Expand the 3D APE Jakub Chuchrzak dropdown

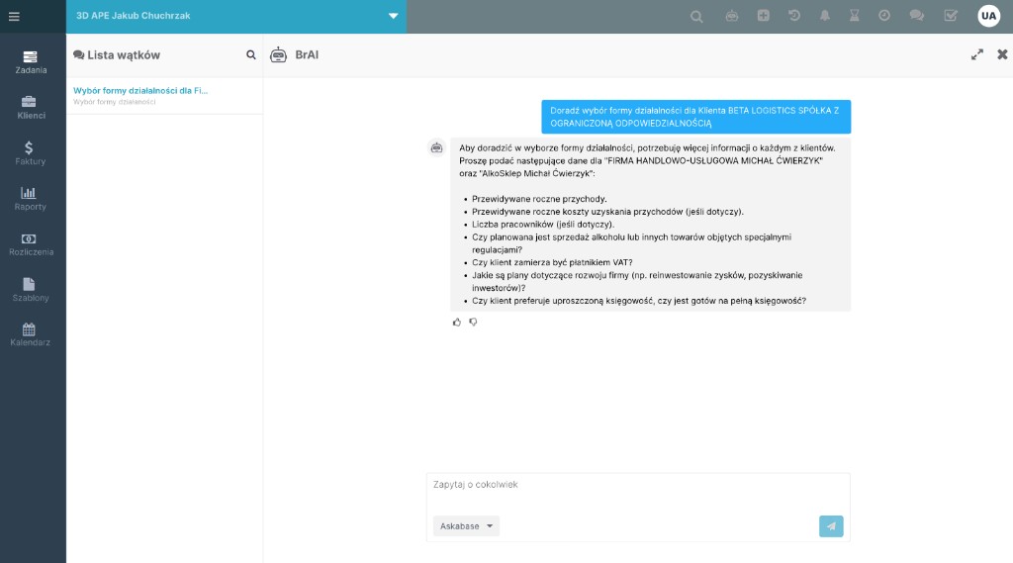tap(393, 16)
